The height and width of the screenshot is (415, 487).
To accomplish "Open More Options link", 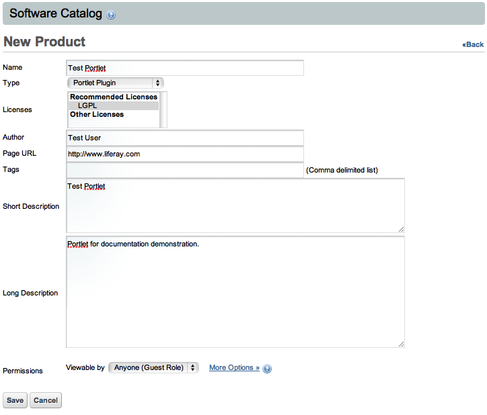I will [234, 367].
